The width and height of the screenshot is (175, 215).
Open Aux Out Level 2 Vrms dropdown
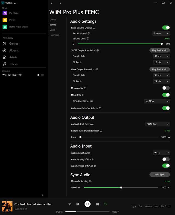[161, 33]
